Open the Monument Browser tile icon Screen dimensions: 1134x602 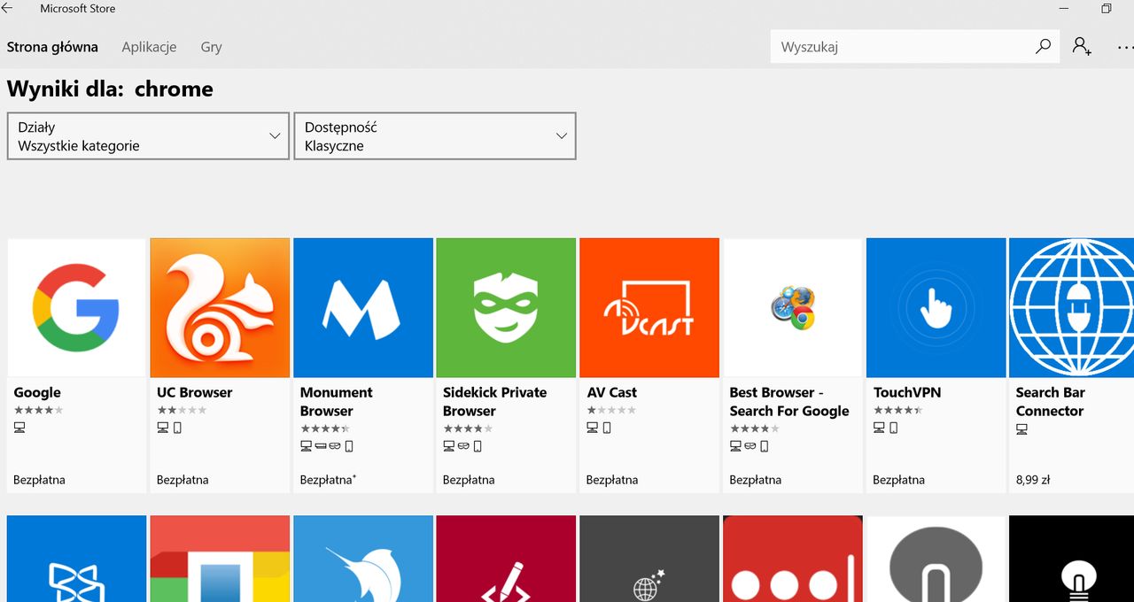pyautogui.click(x=363, y=308)
